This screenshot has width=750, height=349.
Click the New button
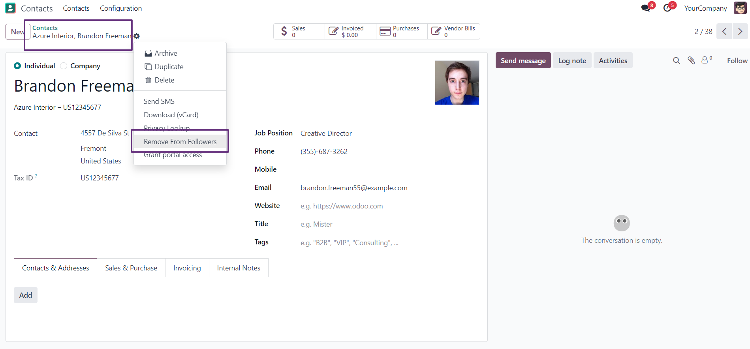click(17, 32)
